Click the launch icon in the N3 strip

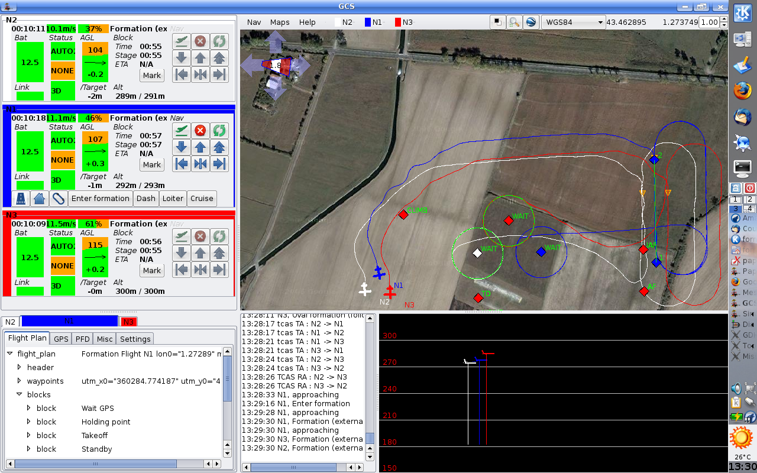tap(182, 236)
